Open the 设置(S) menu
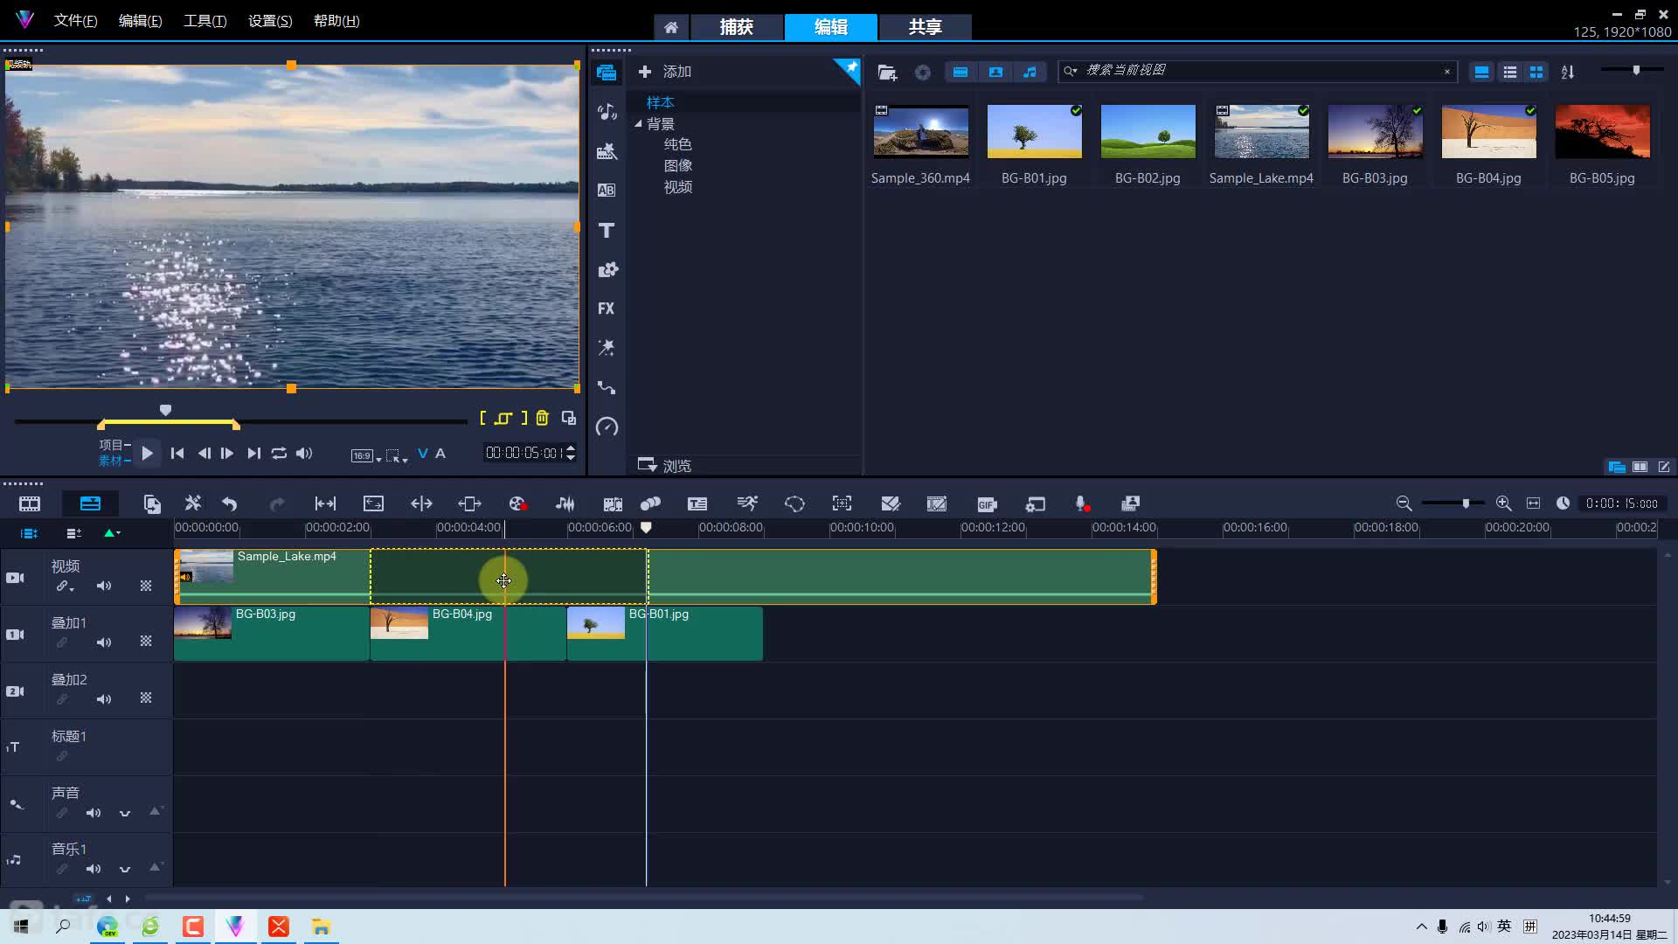The height and width of the screenshot is (944, 1678). pyautogui.click(x=270, y=21)
